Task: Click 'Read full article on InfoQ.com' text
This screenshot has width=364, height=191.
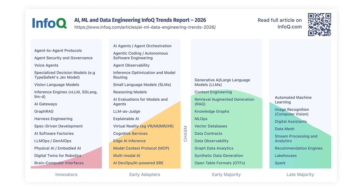Action: pyautogui.click(x=280, y=23)
